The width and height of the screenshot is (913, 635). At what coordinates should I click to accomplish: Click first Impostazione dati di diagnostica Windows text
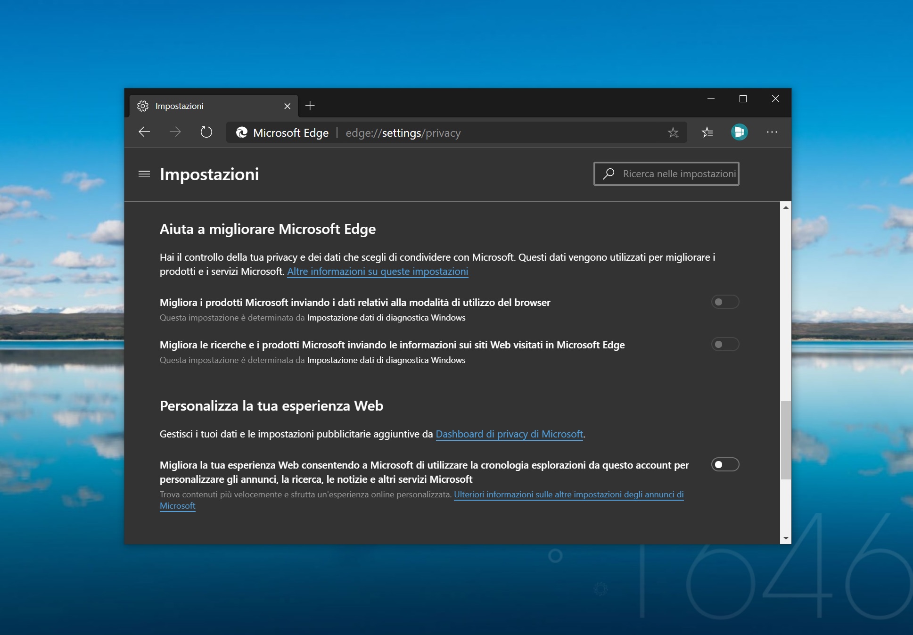[386, 318]
